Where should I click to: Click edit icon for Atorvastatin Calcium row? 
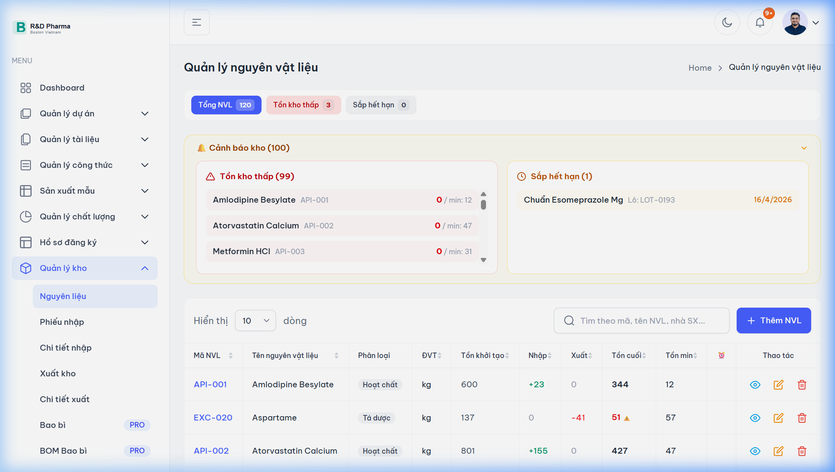point(778,451)
